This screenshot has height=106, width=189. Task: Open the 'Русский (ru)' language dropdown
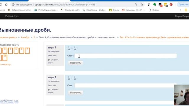pyautogui.click(x=12, y=16)
